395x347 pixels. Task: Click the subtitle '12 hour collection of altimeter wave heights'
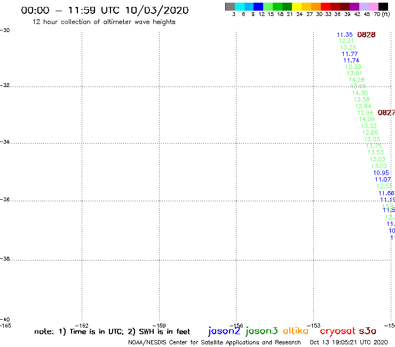click(x=104, y=22)
